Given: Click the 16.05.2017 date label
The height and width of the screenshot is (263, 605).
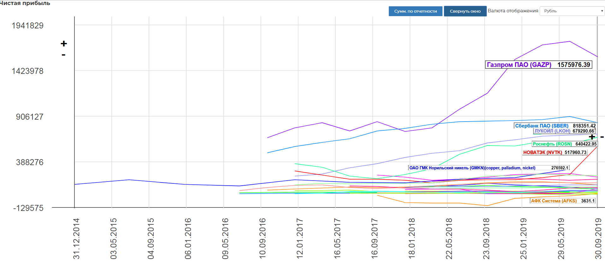Looking at the screenshot, I should (337, 239).
